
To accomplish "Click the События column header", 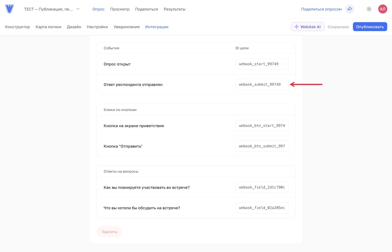I will point(111,48).
